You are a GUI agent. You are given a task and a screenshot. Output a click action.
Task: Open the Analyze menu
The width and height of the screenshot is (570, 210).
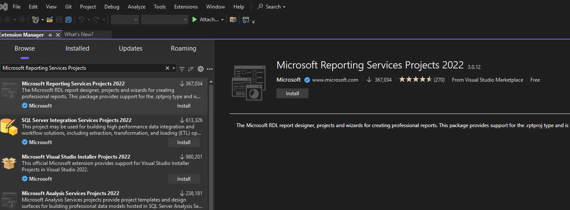tap(136, 7)
